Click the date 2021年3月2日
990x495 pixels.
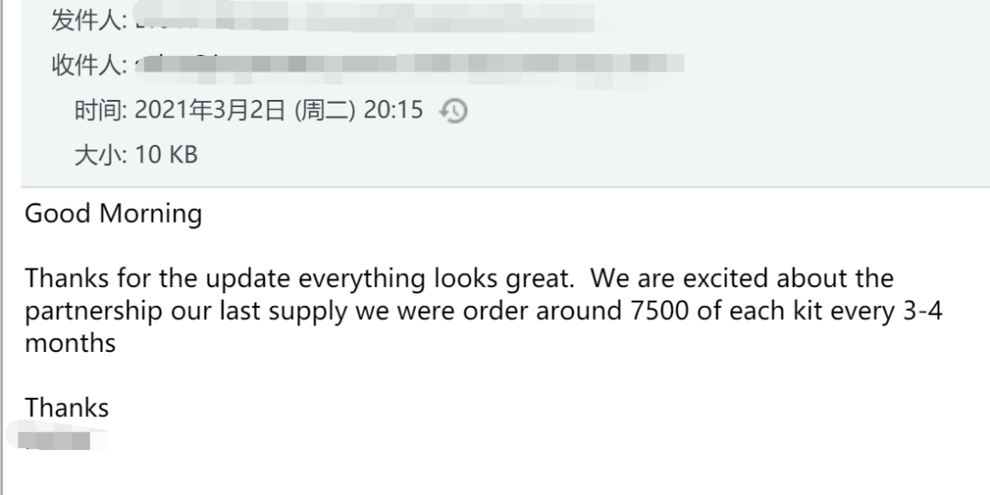coord(211,111)
